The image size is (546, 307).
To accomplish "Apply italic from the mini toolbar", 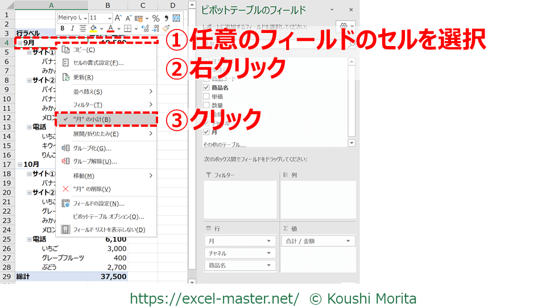I will point(72,28).
